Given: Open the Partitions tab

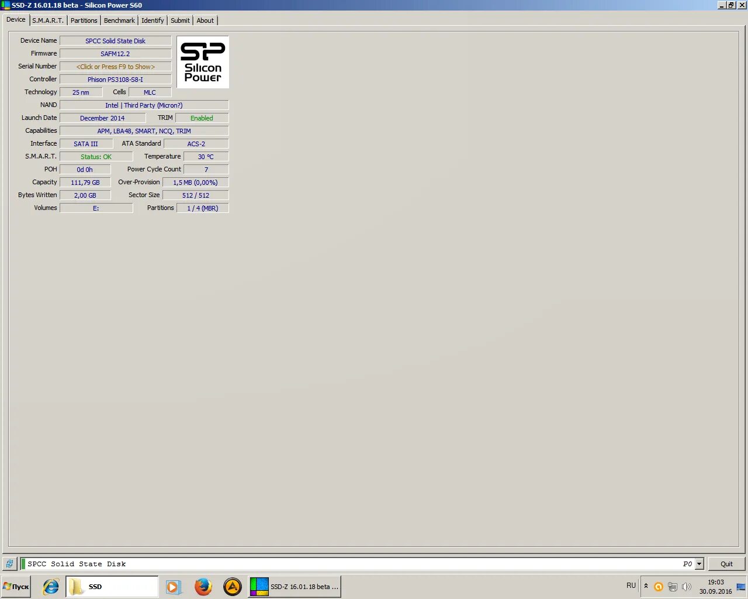Looking at the screenshot, I should (84, 20).
